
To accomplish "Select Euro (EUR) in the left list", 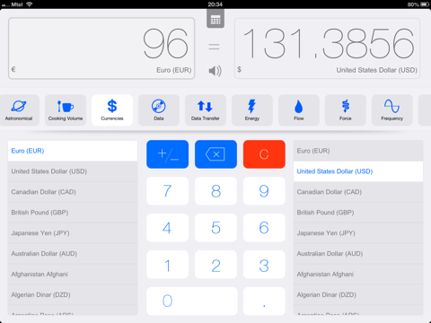I will [x=73, y=151].
